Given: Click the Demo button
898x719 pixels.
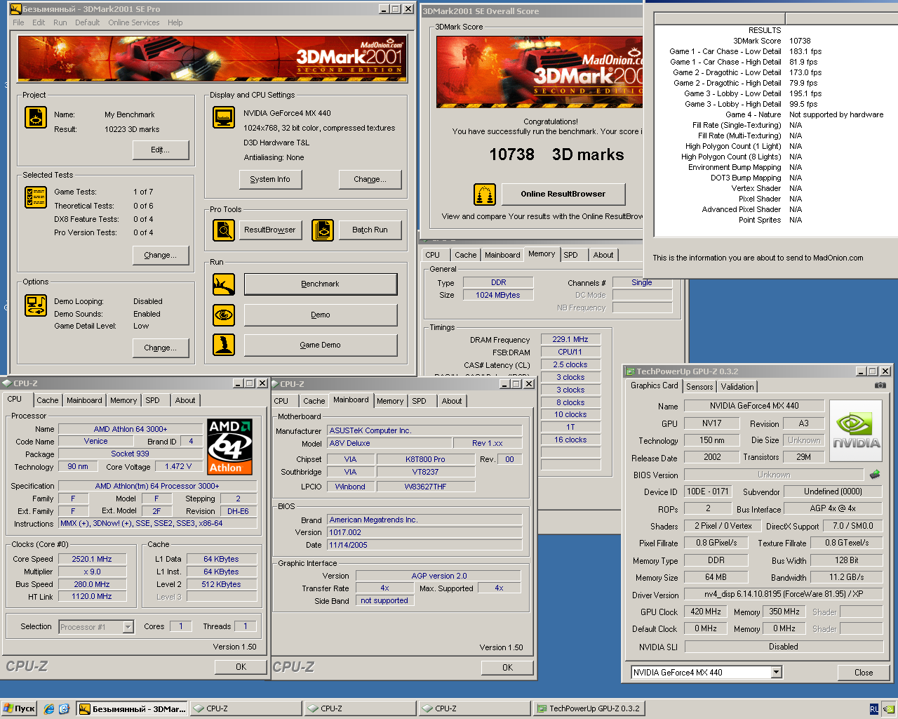Looking at the screenshot, I should pos(321,315).
